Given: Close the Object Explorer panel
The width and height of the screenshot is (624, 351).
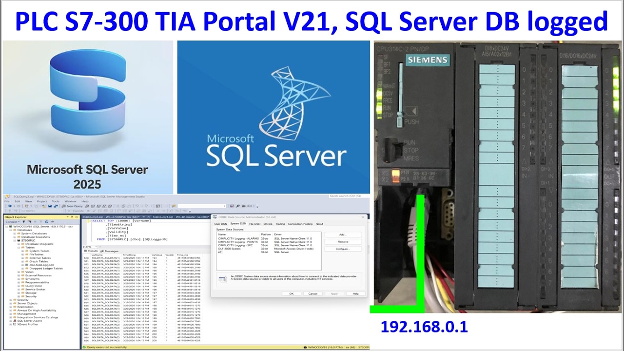Looking at the screenshot, I should tap(77, 217).
